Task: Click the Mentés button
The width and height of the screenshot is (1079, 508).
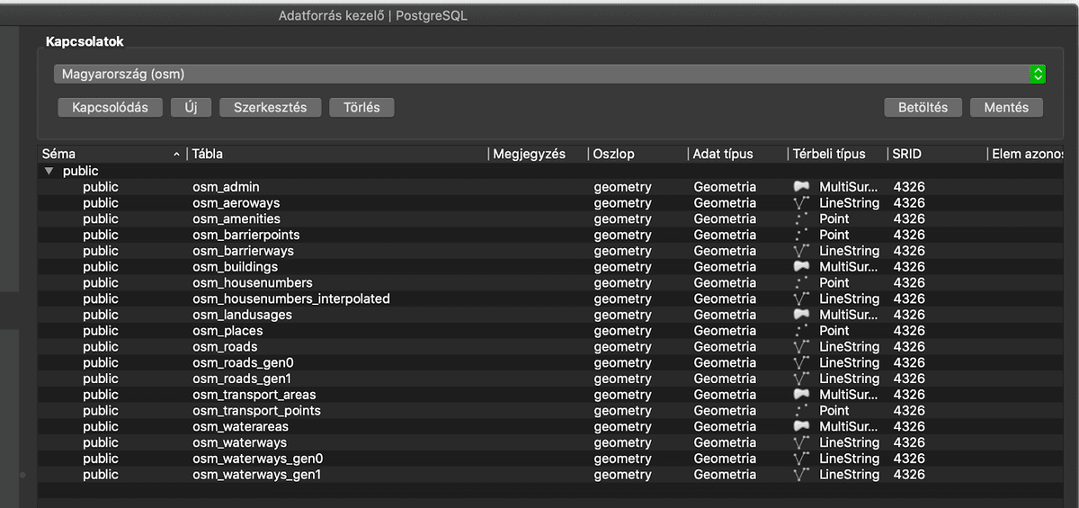Action: [x=1006, y=107]
